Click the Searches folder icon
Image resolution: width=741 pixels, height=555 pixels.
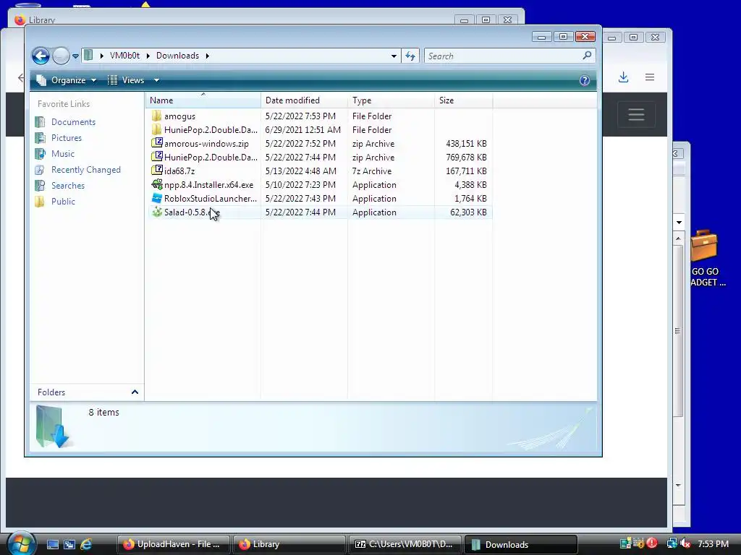(x=41, y=186)
